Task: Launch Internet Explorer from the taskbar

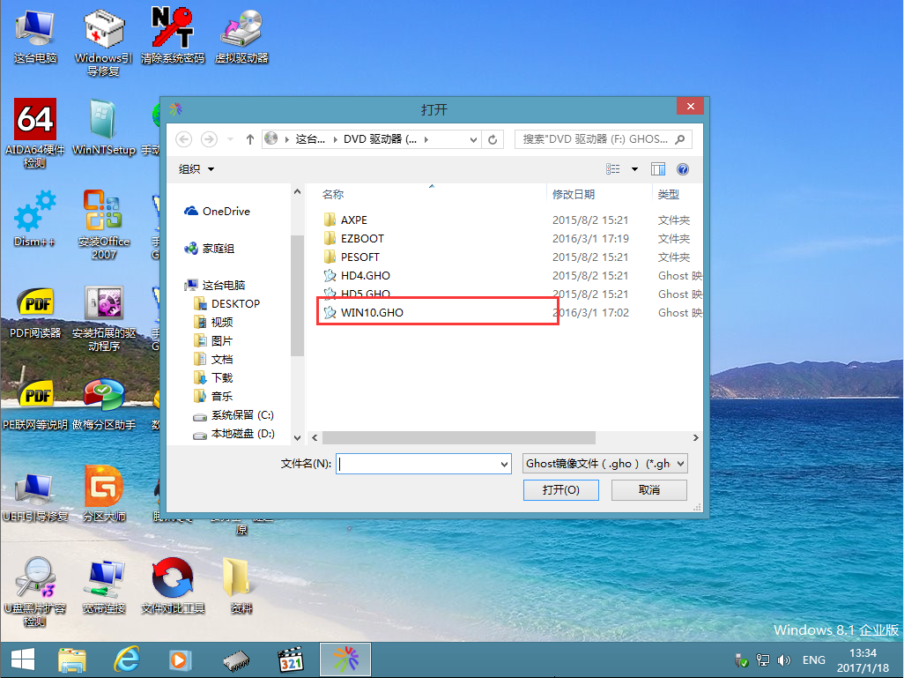Action: [126, 659]
